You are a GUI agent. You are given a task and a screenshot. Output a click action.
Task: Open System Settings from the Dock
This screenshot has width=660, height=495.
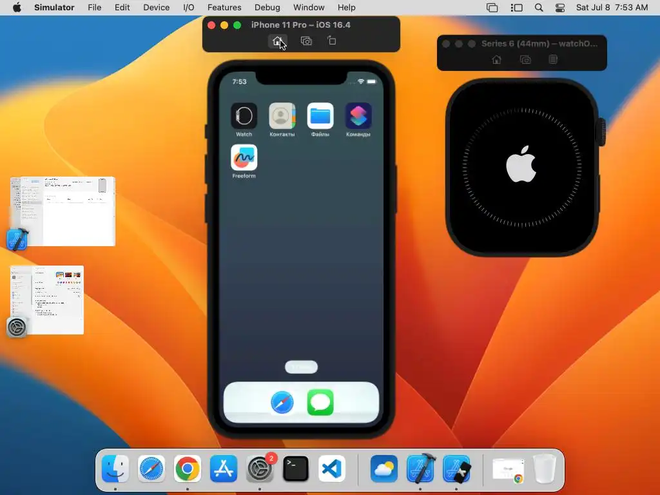tap(260, 469)
